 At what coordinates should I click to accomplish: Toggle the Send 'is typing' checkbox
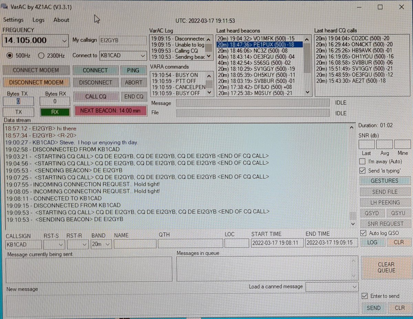pyautogui.click(x=362, y=171)
